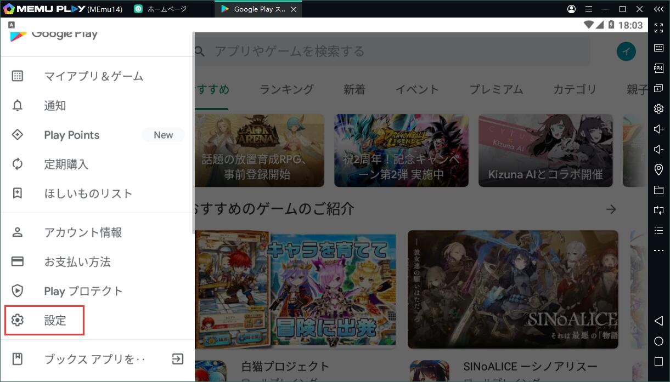The height and width of the screenshot is (382, 670).
Task: Raise volume with sidebar volume up icon
Action: (x=658, y=129)
